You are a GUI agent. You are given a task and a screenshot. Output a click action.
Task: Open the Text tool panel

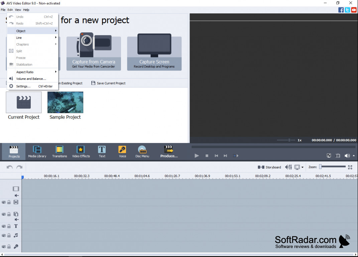[x=102, y=151]
